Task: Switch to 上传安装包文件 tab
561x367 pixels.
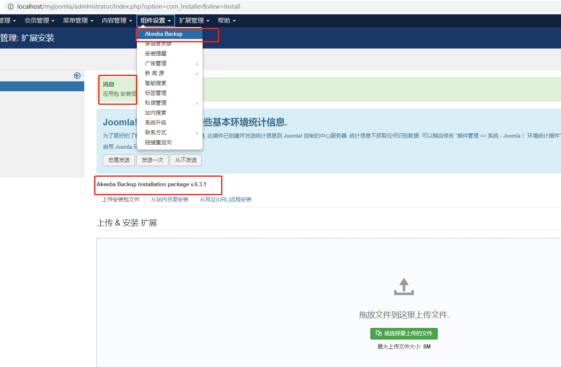Action: pyautogui.click(x=121, y=200)
